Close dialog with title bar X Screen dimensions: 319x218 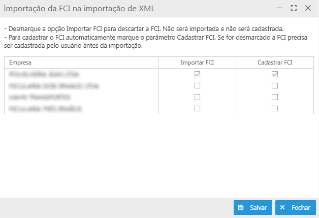point(308,8)
